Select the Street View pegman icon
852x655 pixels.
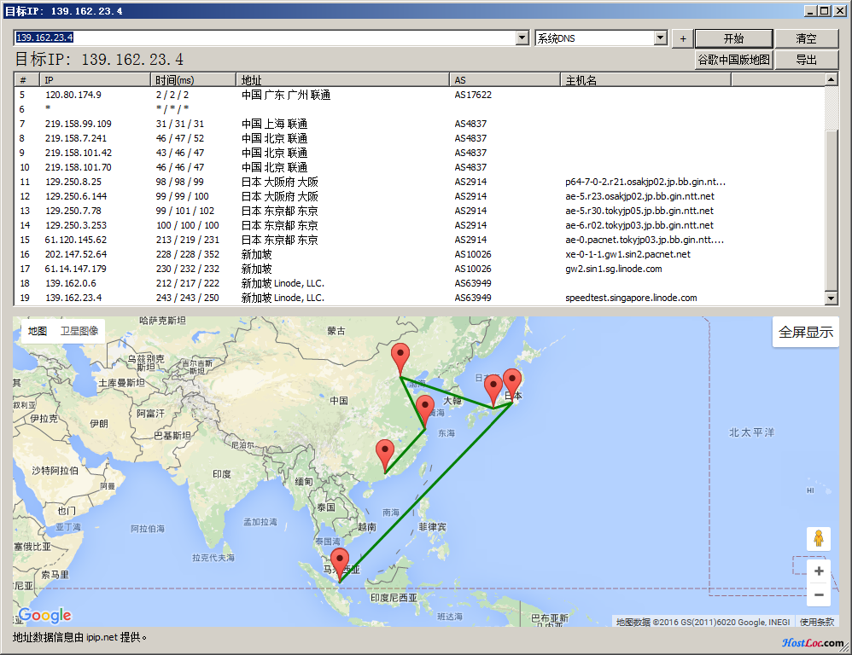tap(819, 539)
